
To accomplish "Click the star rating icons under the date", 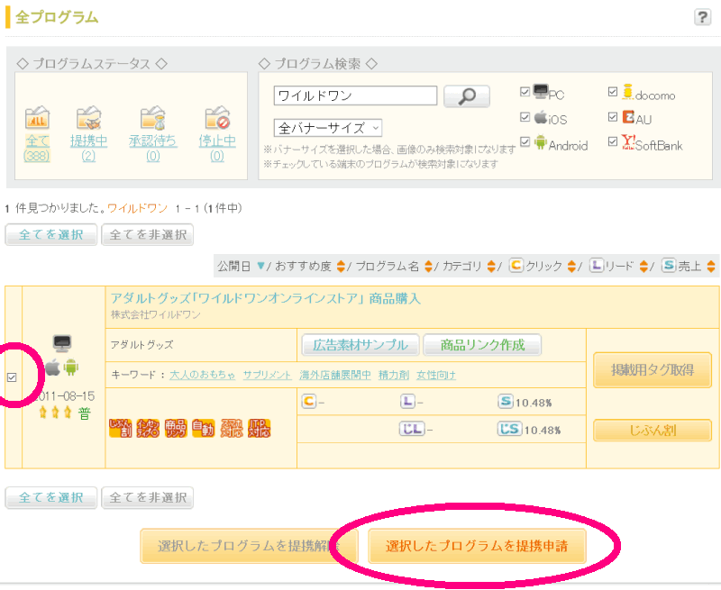I will (x=55, y=413).
